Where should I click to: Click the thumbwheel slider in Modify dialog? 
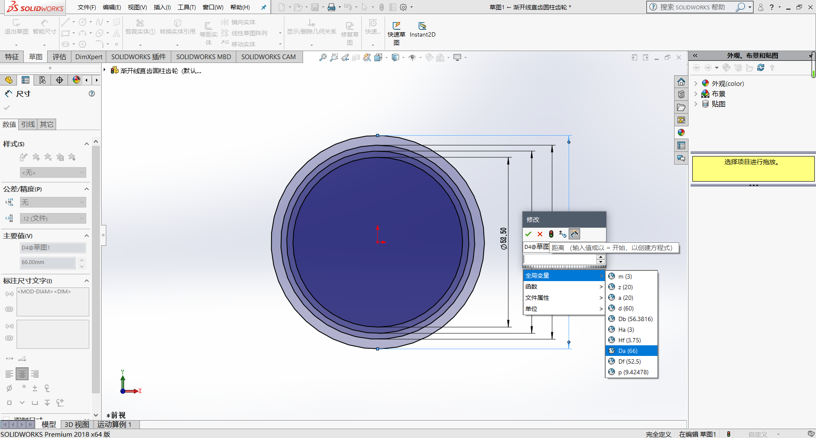[564, 267]
